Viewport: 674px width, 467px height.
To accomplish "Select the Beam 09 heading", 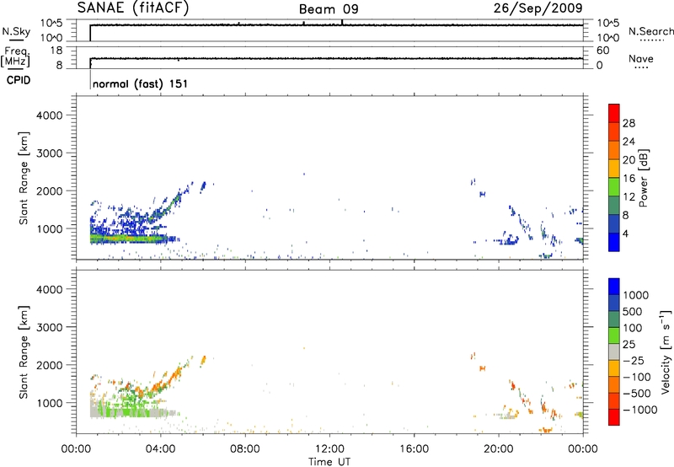I will pos(329,9).
